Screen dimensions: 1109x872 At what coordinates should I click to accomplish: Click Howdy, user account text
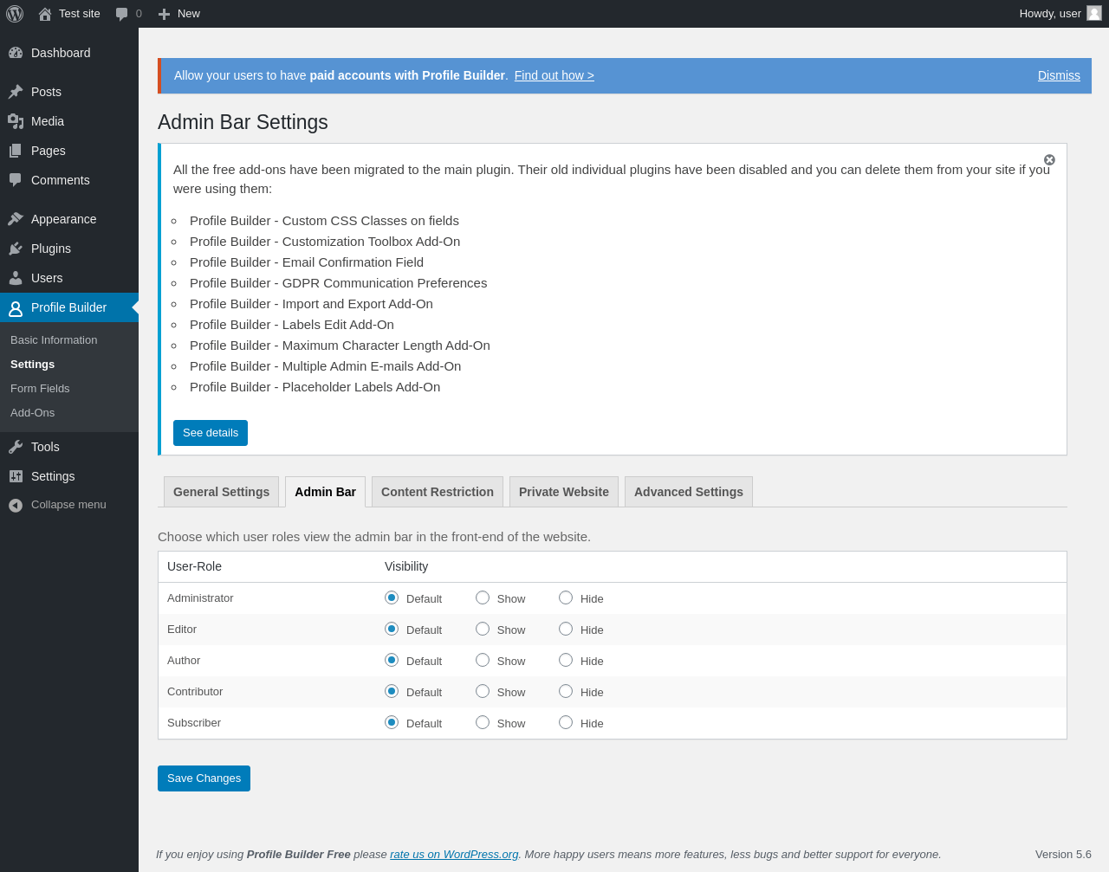click(1050, 14)
